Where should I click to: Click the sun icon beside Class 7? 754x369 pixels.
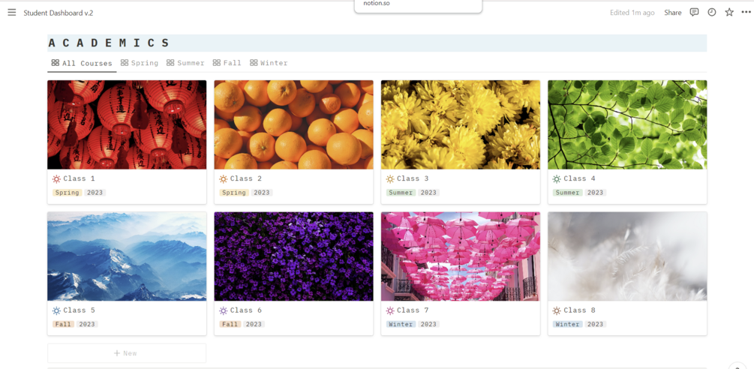pos(390,310)
